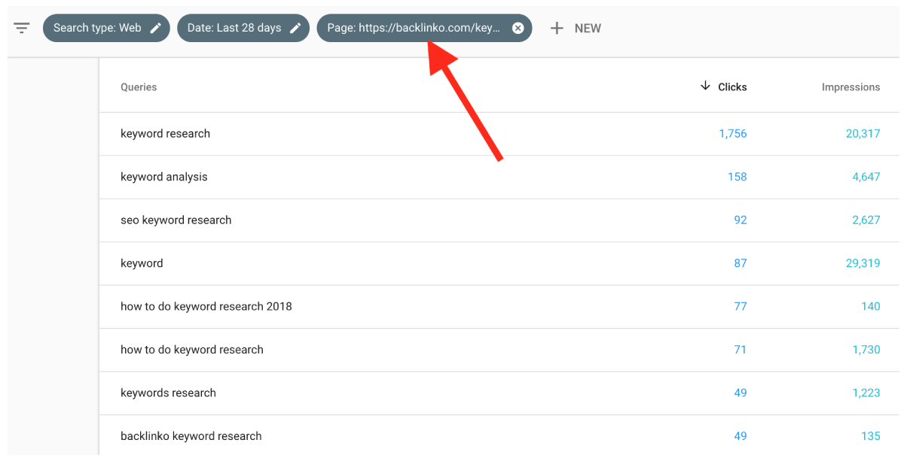
Task: Click impressions value 1,730
Action: (866, 350)
